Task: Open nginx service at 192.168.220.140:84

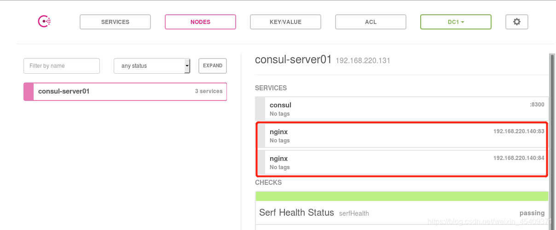Action: click(402, 162)
